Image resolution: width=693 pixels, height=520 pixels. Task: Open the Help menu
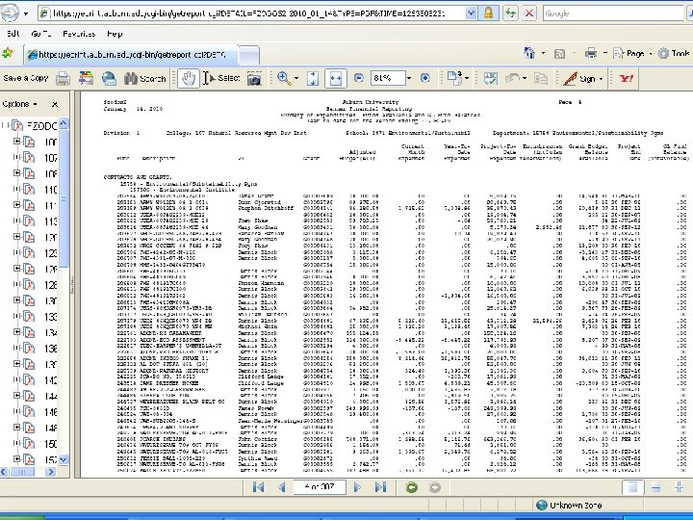tap(115, 34)
